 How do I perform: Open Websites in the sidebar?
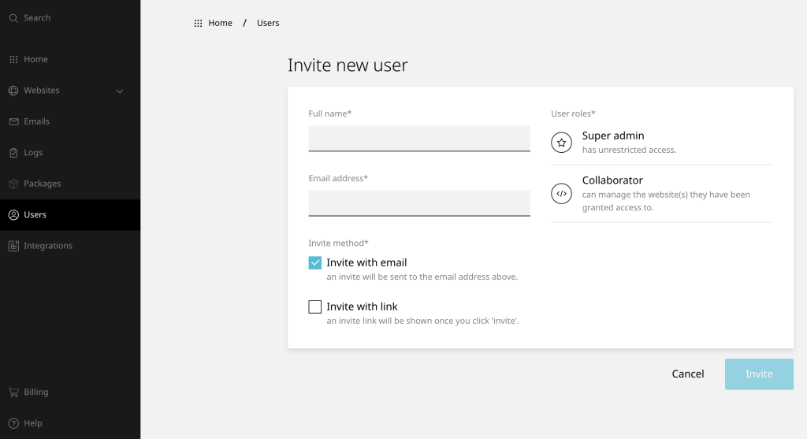pos(70,91)
